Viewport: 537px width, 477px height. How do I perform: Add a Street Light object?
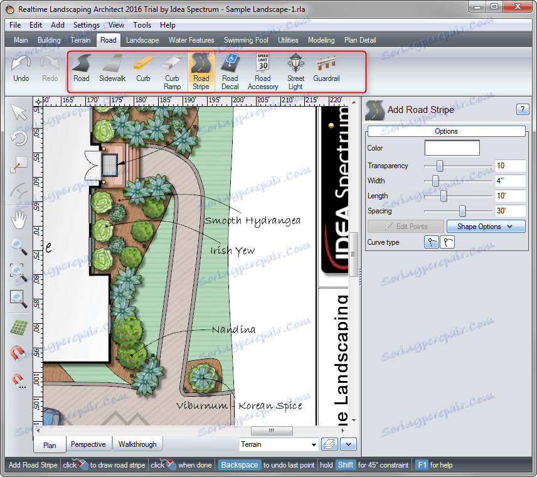(x=295, y=71)
